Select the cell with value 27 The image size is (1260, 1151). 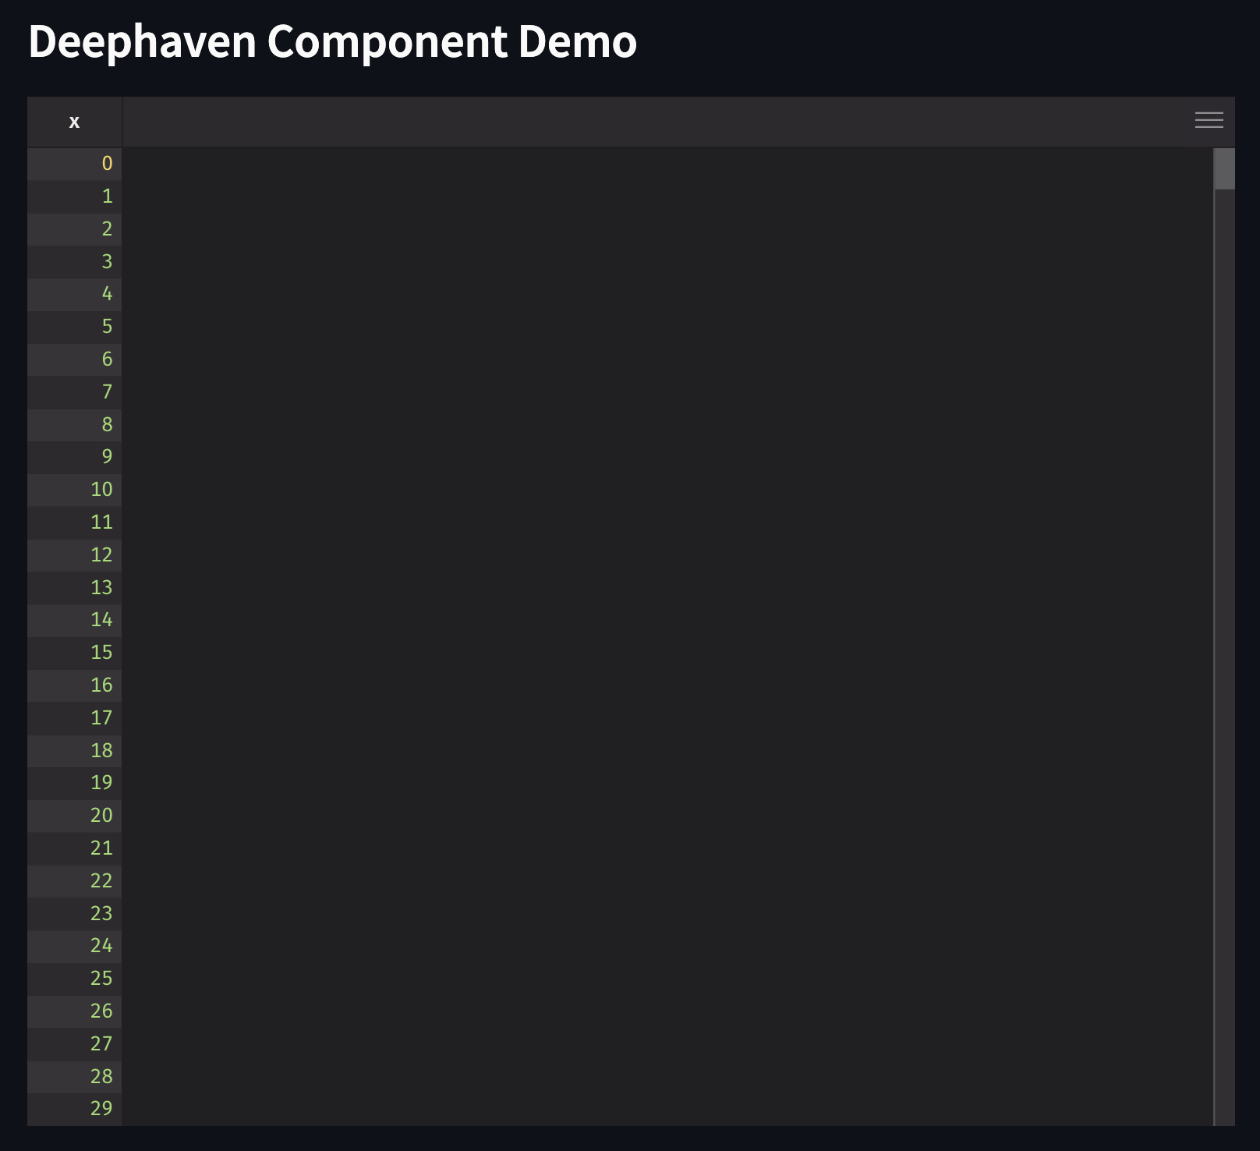[75, 1044]
